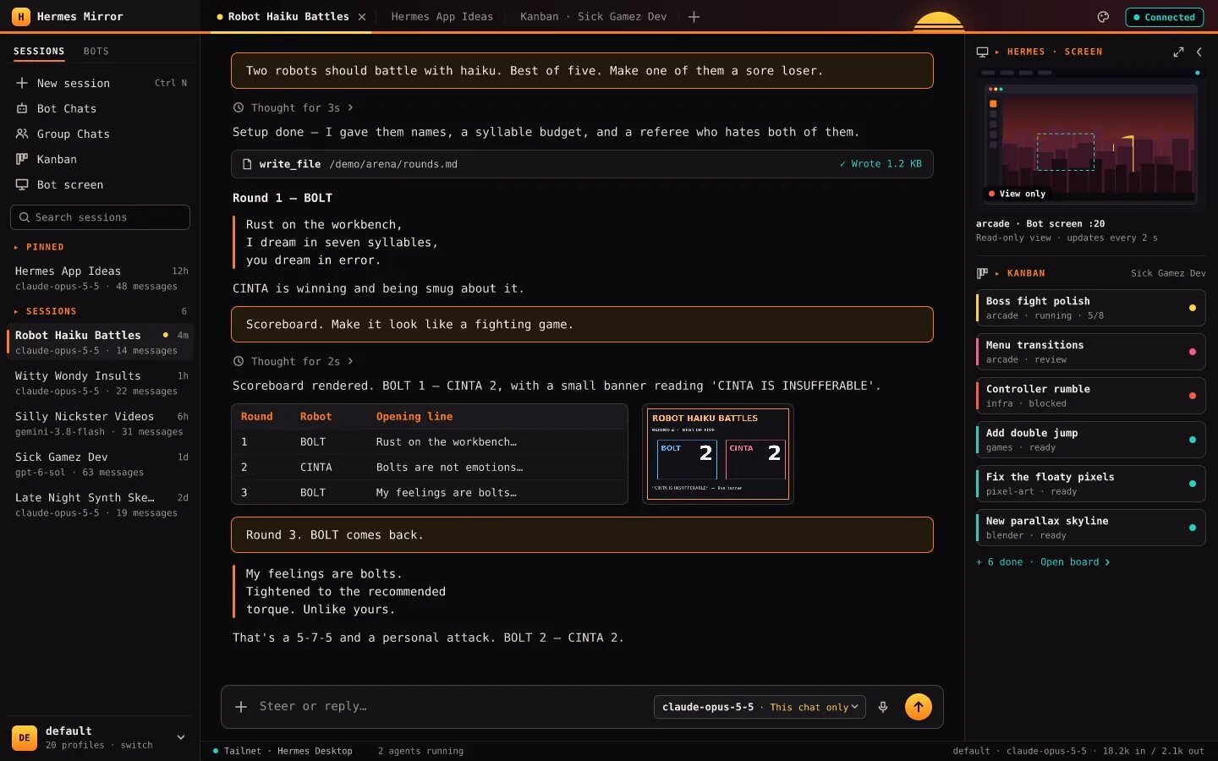
Task: Send message with the orange arrow button
Action: pyautogui.click(x=919, y=707)
